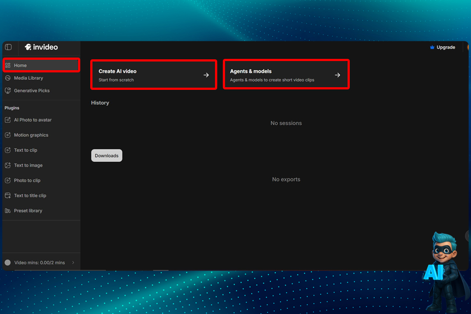Image resolution: width=471 pixels, height=314 pixels.
Task: Click the arrow on Create AI video
Action: click(x=206, y=75)
